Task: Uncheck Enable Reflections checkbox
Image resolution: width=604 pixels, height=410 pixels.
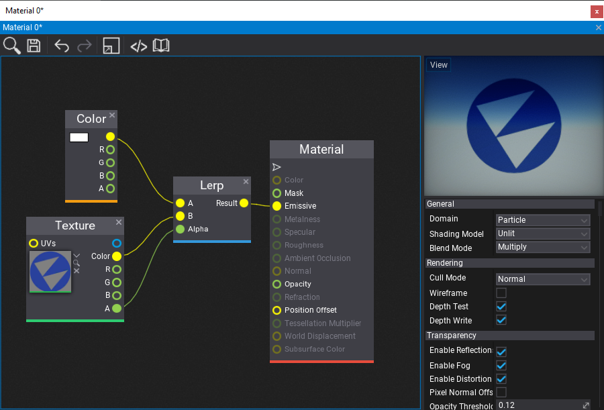Action: pos(501,352)
